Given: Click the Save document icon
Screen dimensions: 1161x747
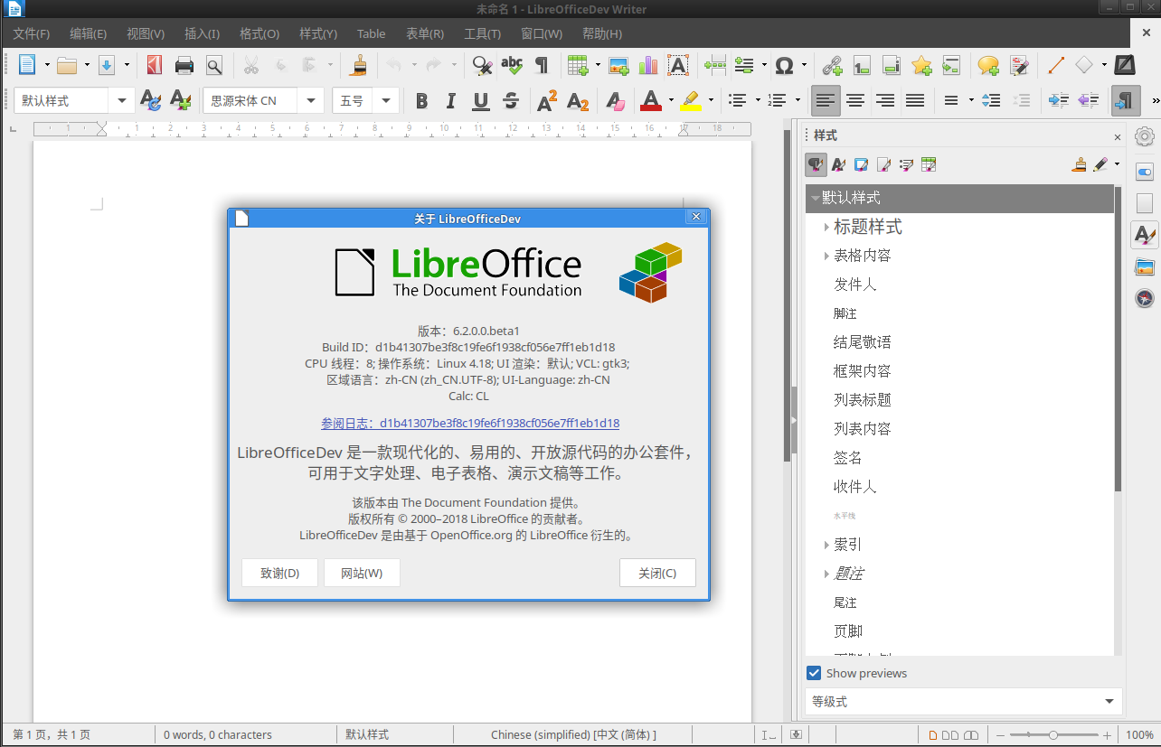Looking at the screenshot, I should click(x=107, y=65).
